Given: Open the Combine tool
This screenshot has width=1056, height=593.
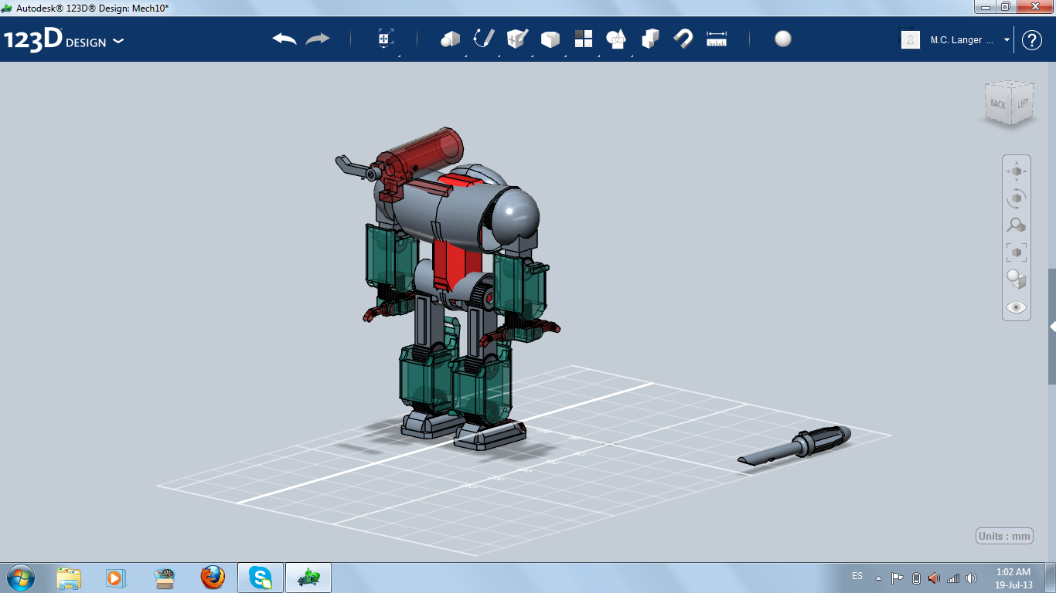Looking at the screenshot, I should click(x=650, y=39).
